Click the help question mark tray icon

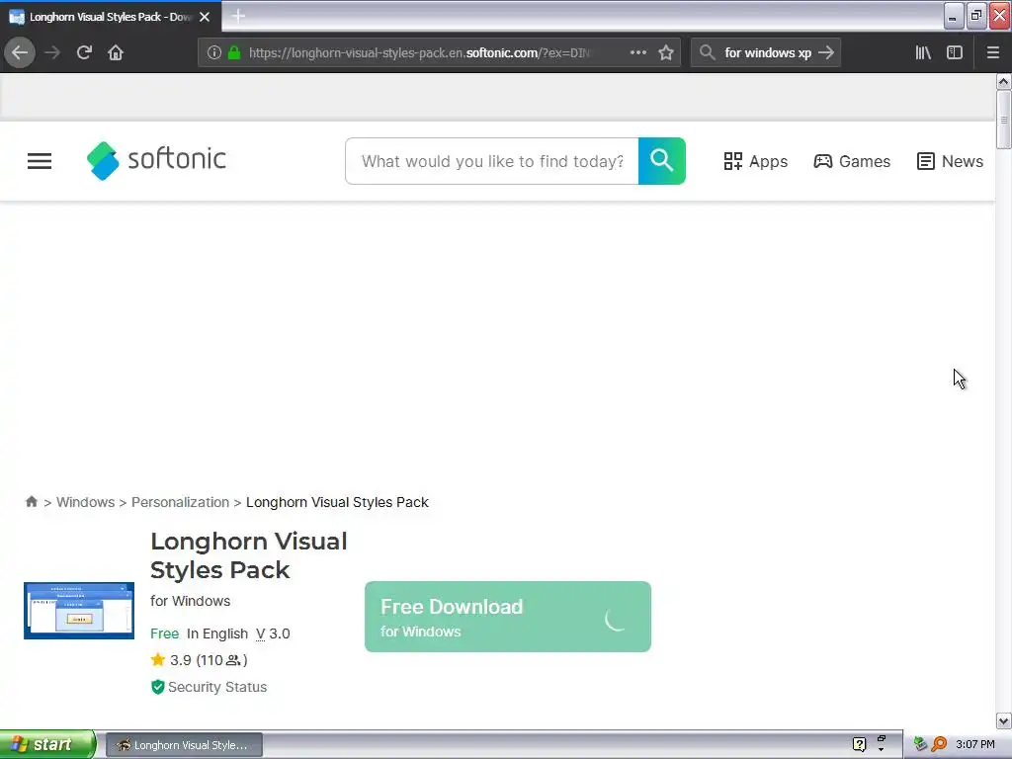click(859, 744)
